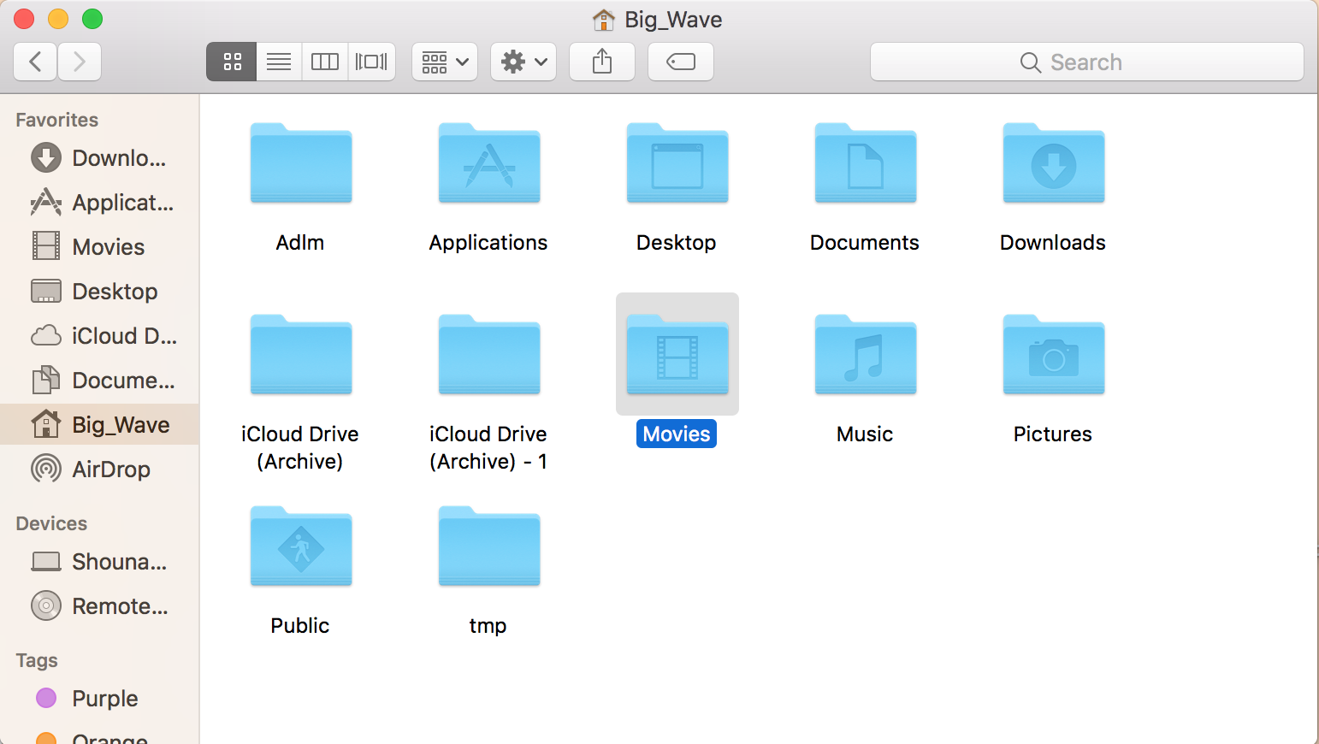The image size is (1319, 744).
Task: Click the Favorites sidebar heading
Action: (x=57, y=120)
